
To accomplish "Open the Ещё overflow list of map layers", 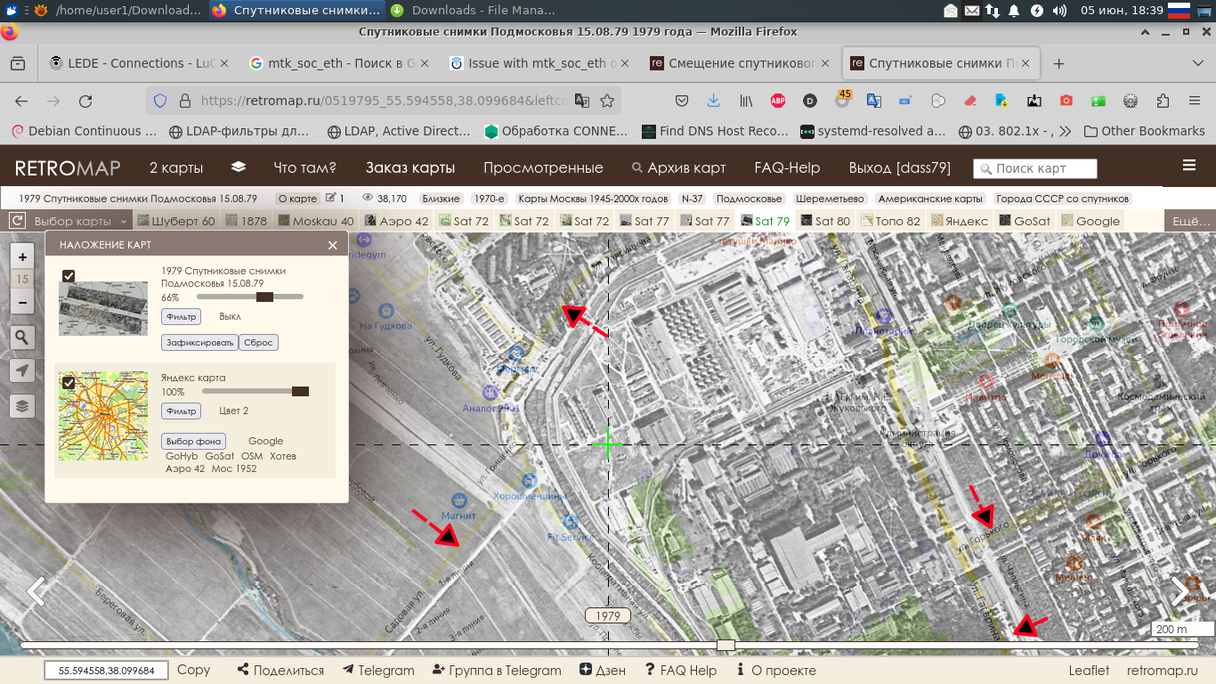I will [1193, 220].
